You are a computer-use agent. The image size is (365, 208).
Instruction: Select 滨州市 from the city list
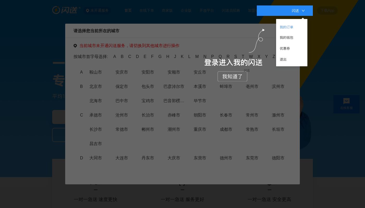278,87
